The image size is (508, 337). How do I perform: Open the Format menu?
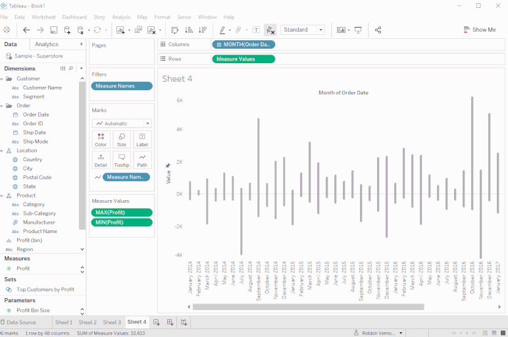click(x=163, y=17)
